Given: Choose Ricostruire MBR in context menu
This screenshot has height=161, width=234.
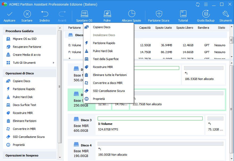Looking at the screenshot, I should (108, 67).
